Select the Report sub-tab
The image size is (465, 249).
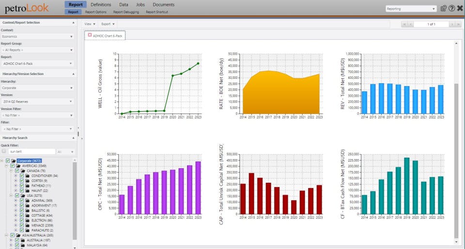pyautogui.click(x=73, y=12)
